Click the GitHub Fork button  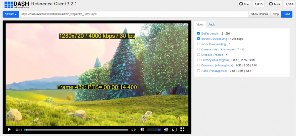click(275, 4)
